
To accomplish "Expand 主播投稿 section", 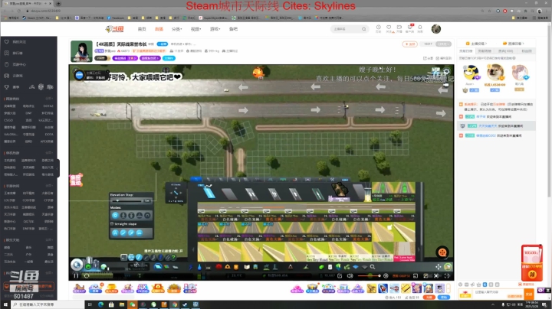I will (476, 44).
